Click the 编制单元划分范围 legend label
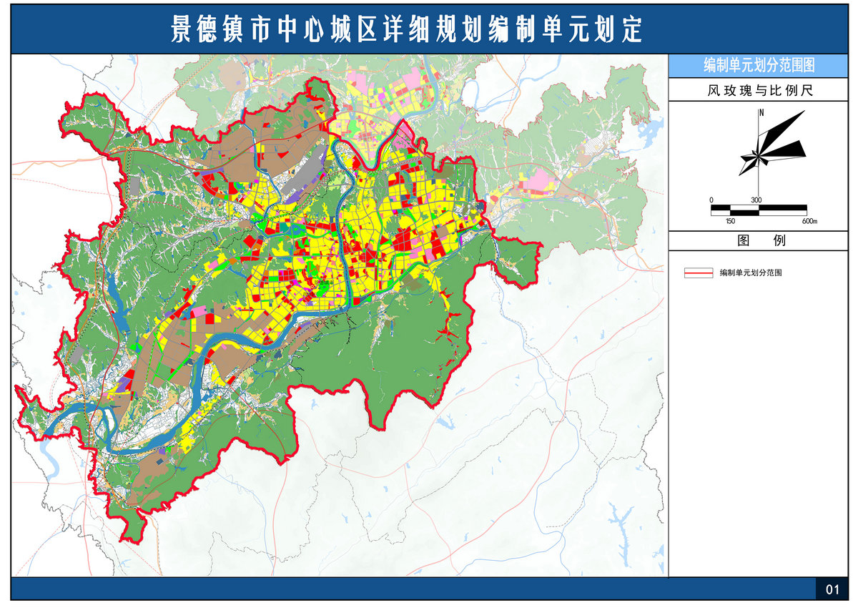 [x=750, y=273]
